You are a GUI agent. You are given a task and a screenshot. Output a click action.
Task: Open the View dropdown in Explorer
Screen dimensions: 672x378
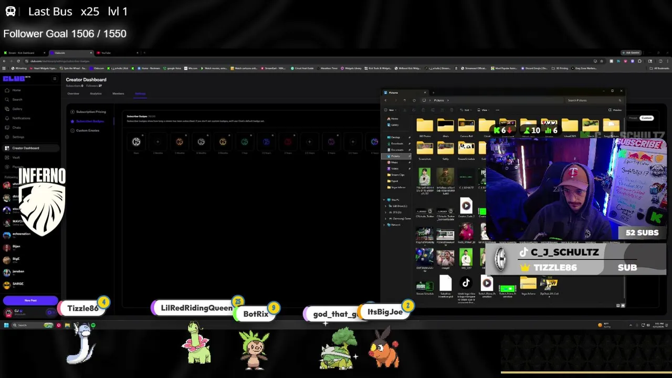pyautogui.click(x=484, y=110)
